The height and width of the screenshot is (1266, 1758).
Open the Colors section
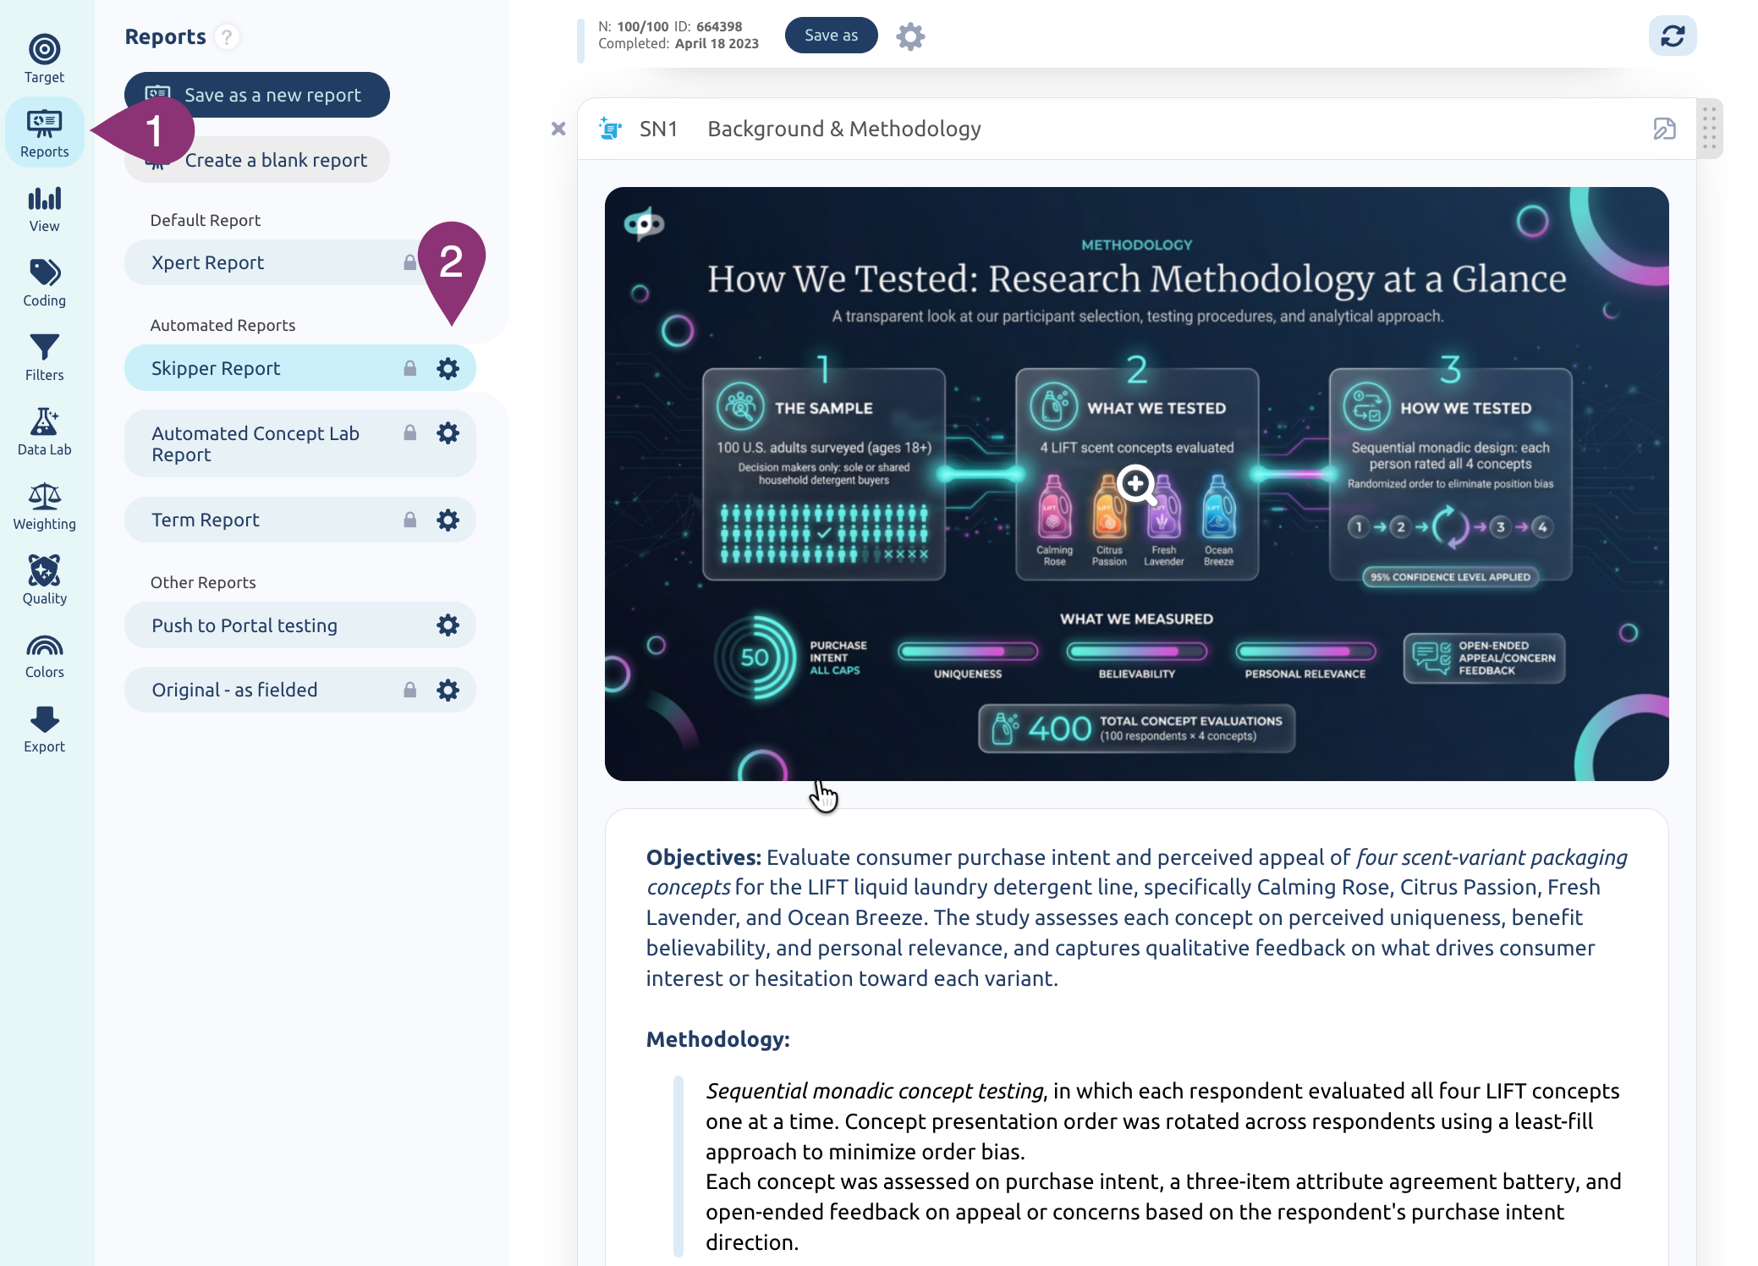44,656
